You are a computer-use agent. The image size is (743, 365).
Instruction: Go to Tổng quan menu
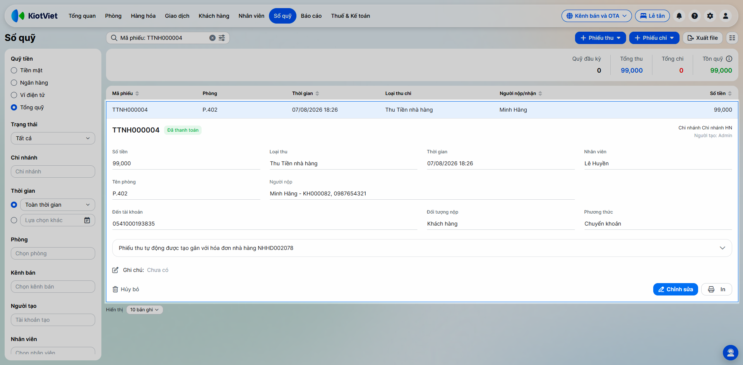click(82, 16)
